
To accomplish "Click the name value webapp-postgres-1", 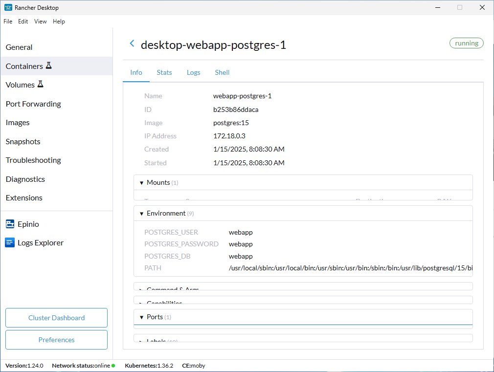I will coord(242,96).
